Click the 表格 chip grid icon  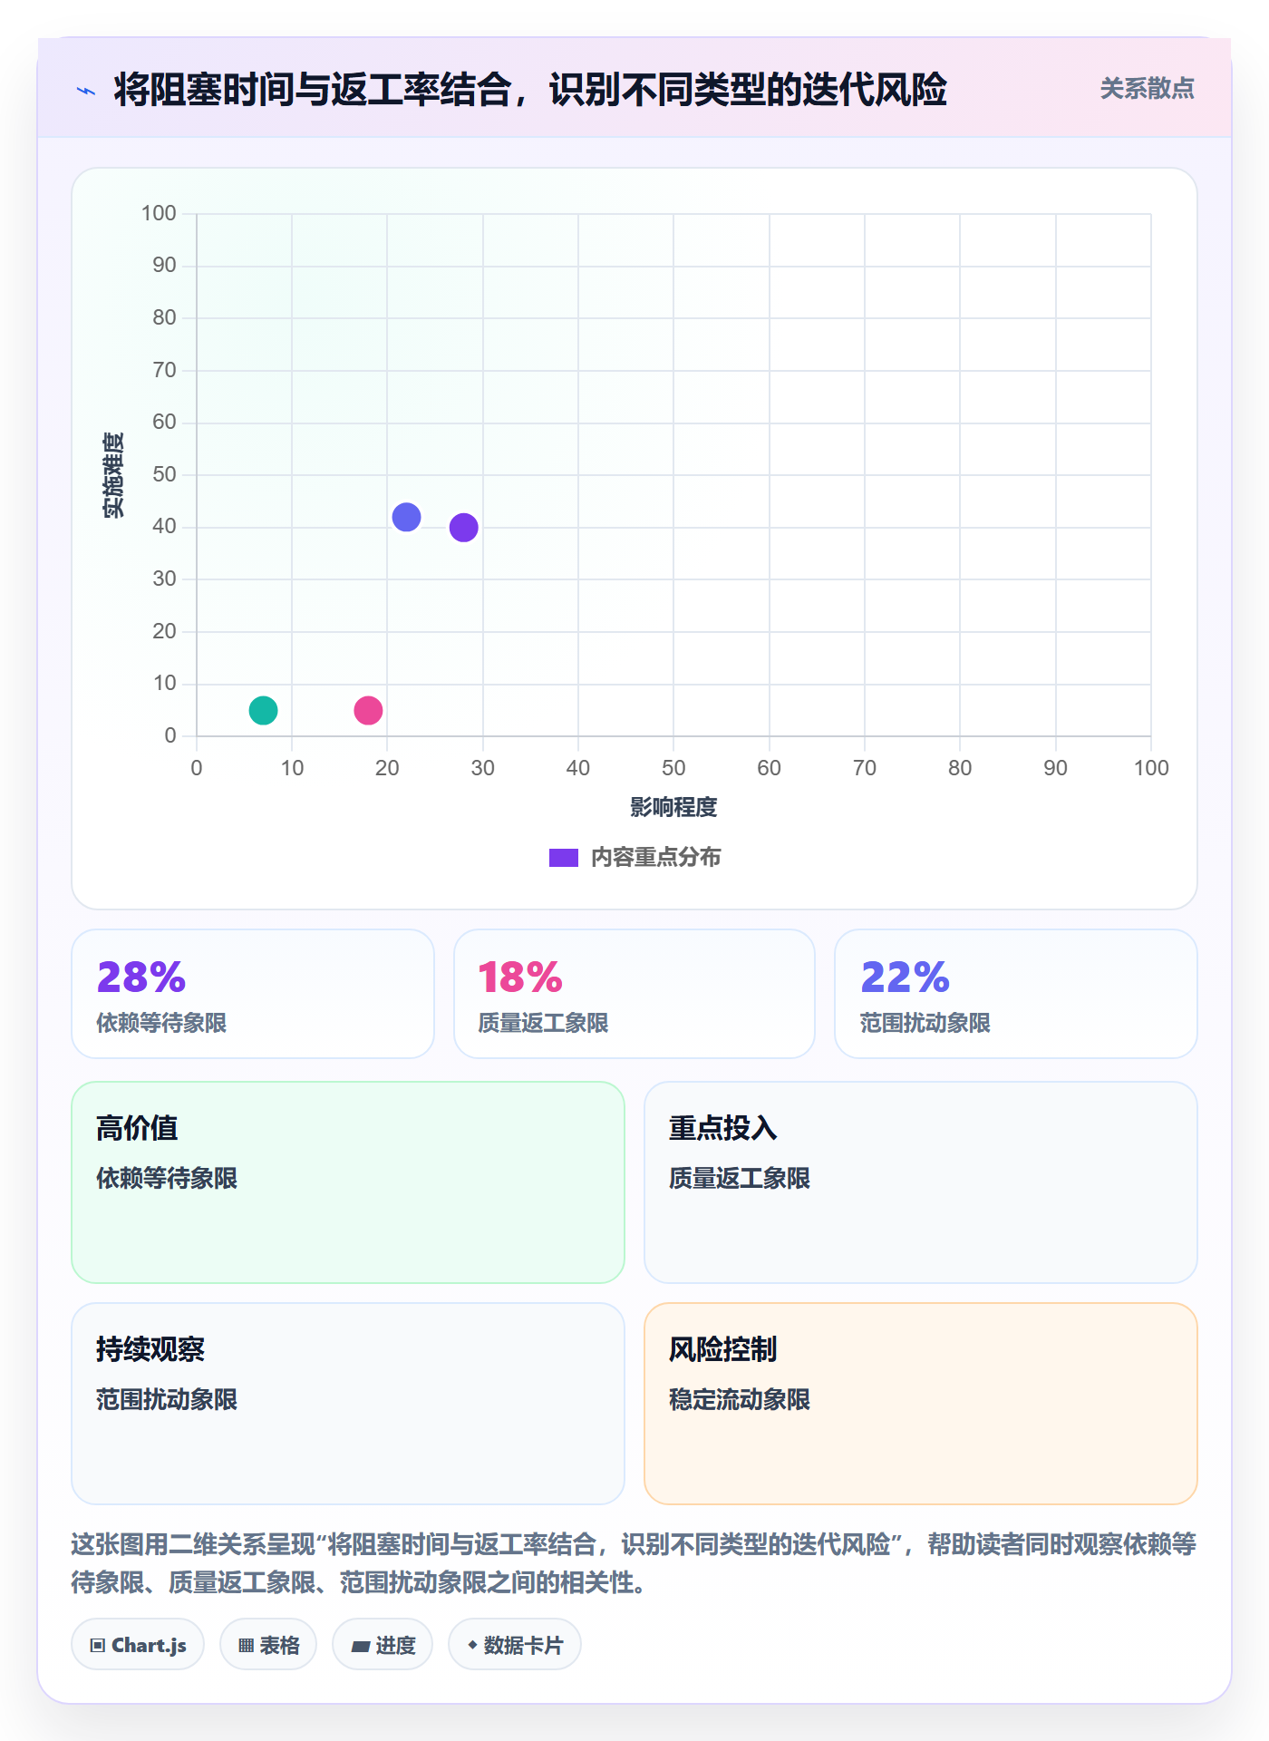click(246, 1646)
